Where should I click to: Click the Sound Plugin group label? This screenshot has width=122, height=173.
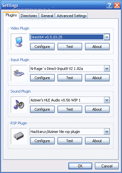coord(21,91)
